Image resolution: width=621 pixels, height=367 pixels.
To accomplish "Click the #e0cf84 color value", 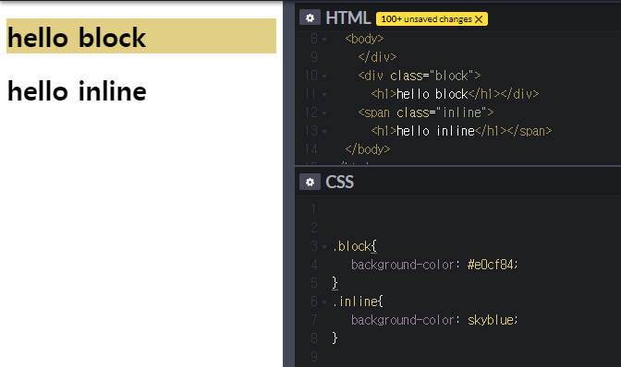I will (x=491, y=265).
